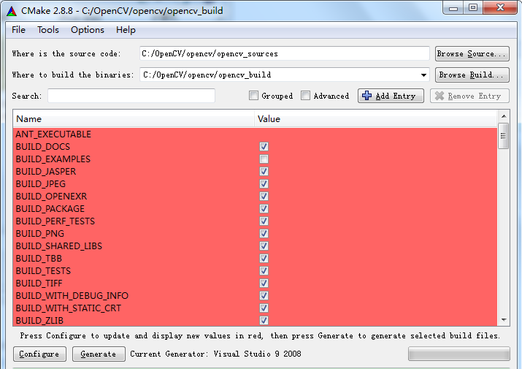The width and height of the screenshot is (522, 369).
Task: Enable the Grouped checkbox
Action: point(253,96)
